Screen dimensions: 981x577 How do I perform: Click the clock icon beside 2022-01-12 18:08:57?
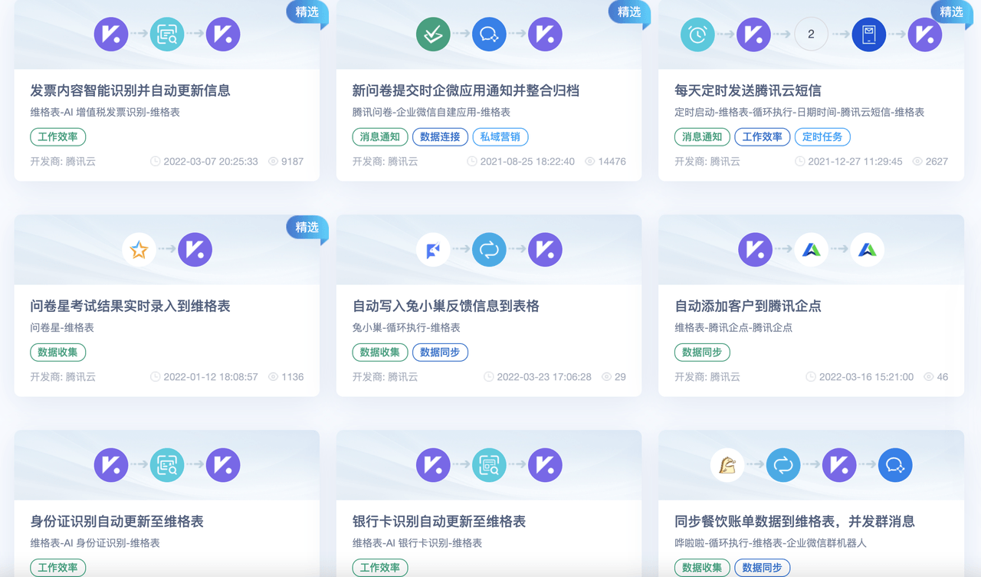tap(156, 377)
